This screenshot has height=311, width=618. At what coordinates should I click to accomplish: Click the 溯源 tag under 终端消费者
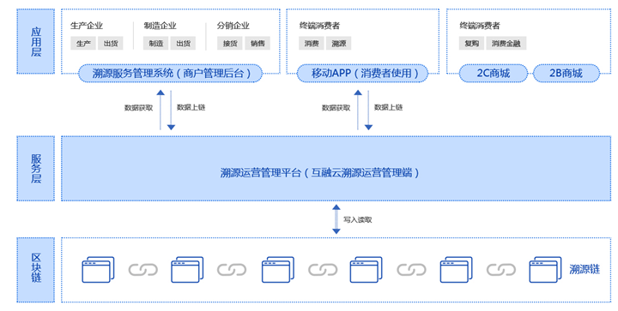pos(338,43)
